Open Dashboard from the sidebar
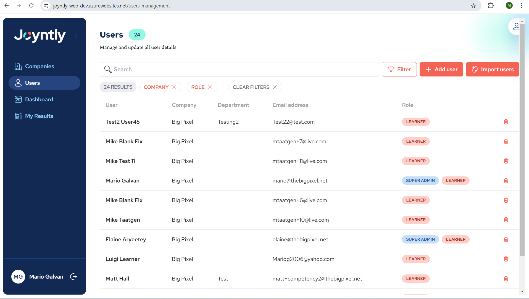529x299 pixels. point(39,99)
